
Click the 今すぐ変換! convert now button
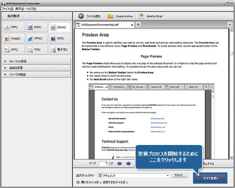210,178
